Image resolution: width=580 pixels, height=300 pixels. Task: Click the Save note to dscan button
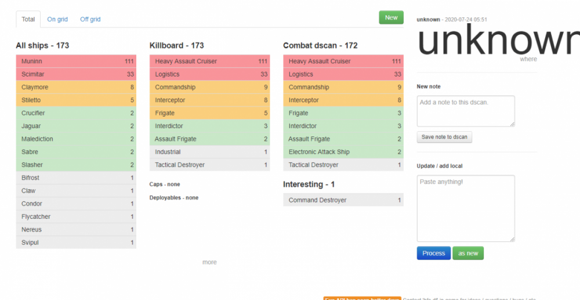(444, 137)
